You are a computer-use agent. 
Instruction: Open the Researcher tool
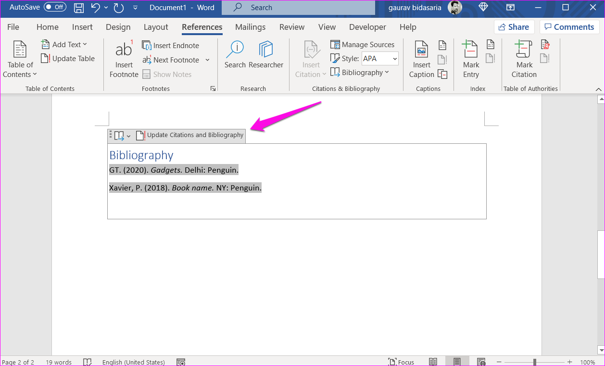click(x=266, y=55)
